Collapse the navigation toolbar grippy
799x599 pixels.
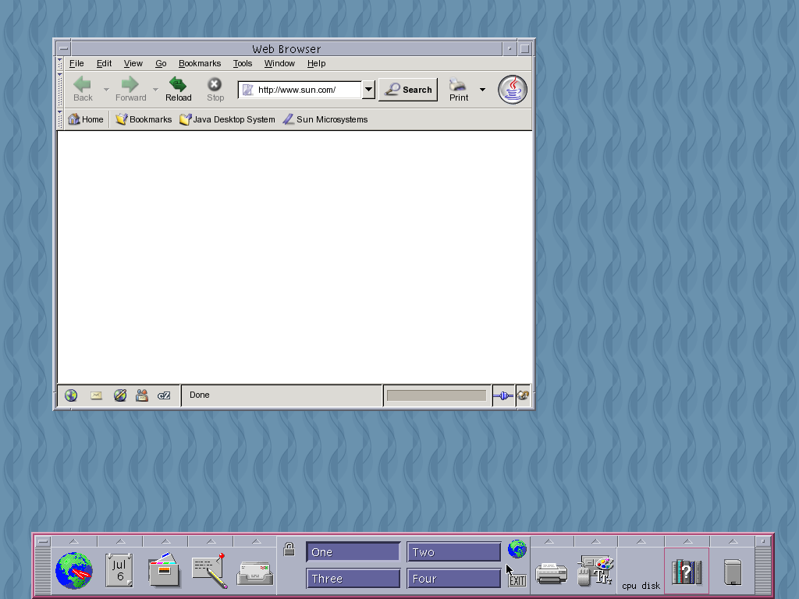tap(60, 90)
